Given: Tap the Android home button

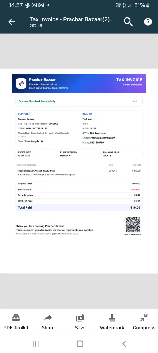Looking at the screenshot, I should [80, 344].
